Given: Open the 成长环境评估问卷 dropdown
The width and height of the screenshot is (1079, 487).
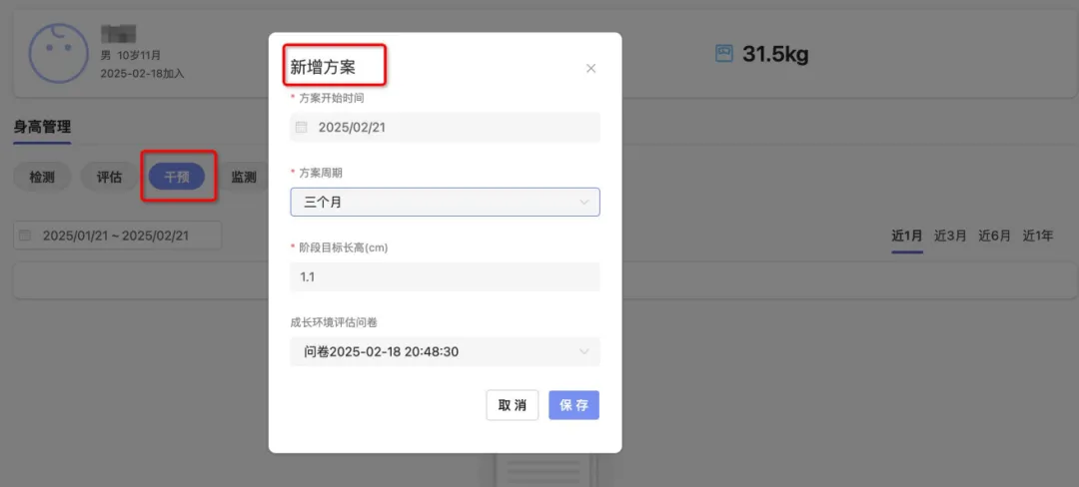Looking at the screenshot, I should (445, 351).
